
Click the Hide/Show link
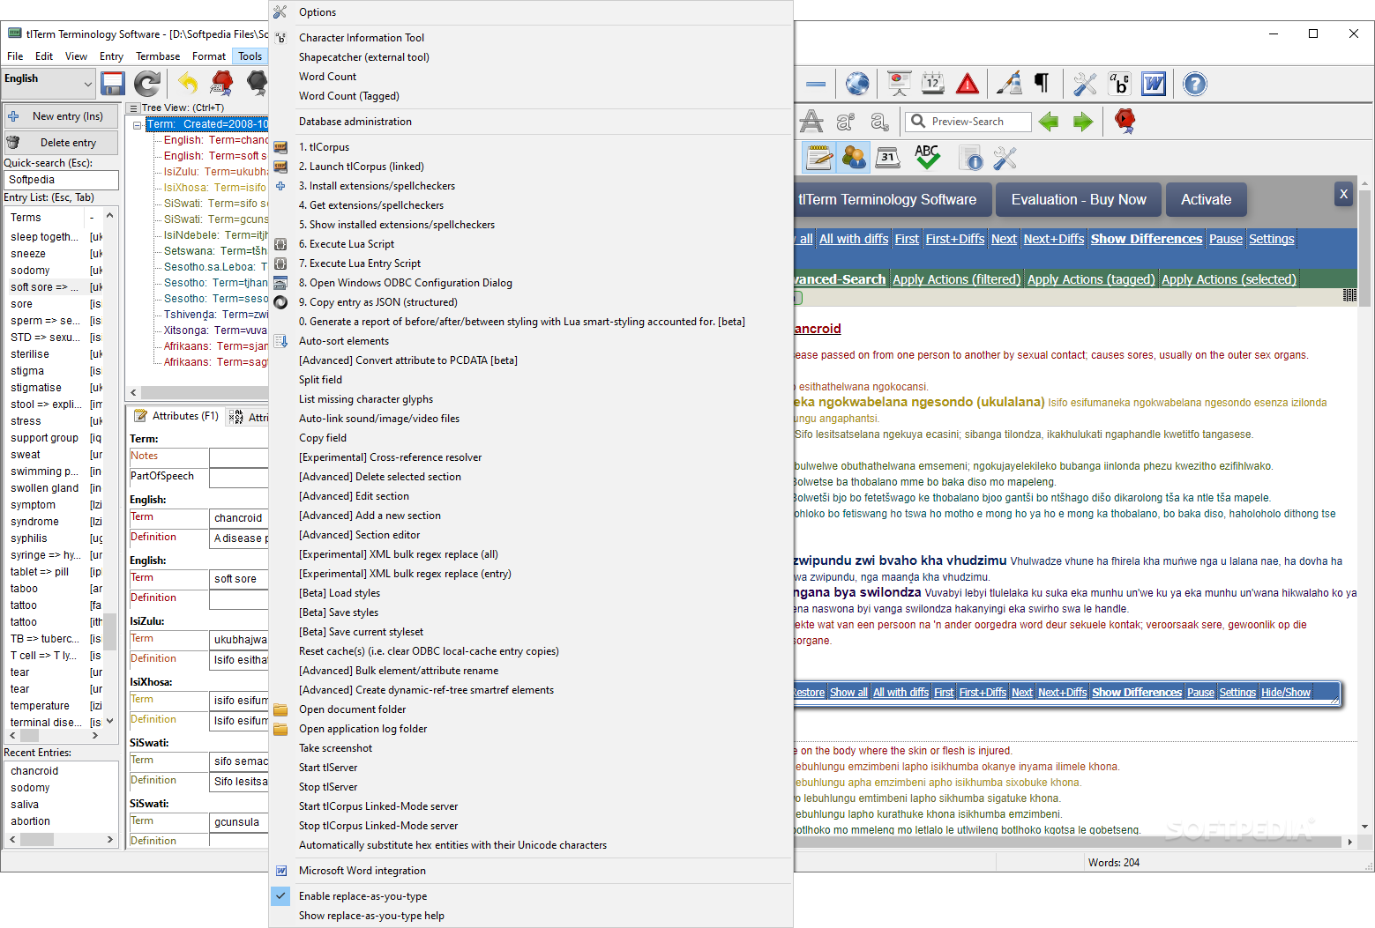pyautogui.click(x=1285, y=693)
